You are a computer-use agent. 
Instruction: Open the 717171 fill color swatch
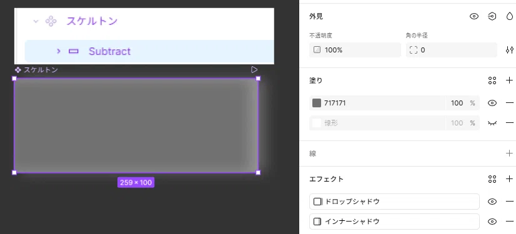(317, 103)
